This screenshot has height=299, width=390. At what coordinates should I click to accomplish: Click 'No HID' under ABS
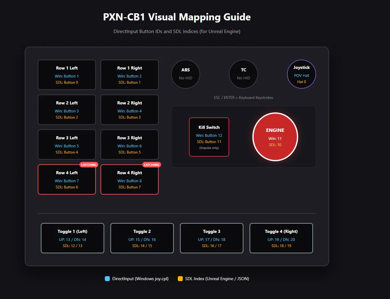pos(186,78)
